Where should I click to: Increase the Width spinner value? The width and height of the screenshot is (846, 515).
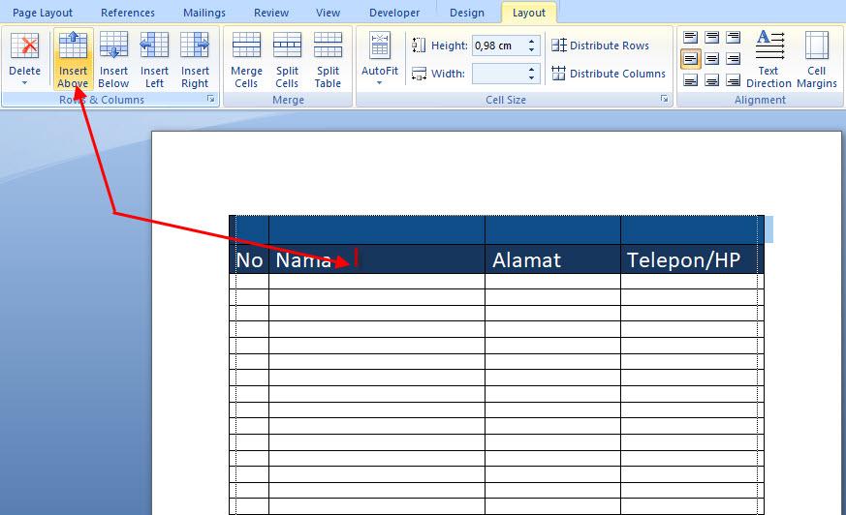pyautogui.click(x=531, y=69)
